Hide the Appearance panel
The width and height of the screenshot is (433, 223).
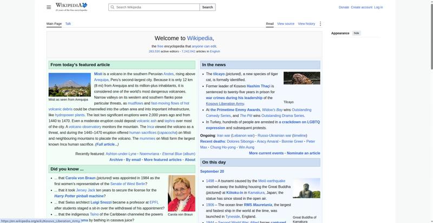(x=357, y=33)
